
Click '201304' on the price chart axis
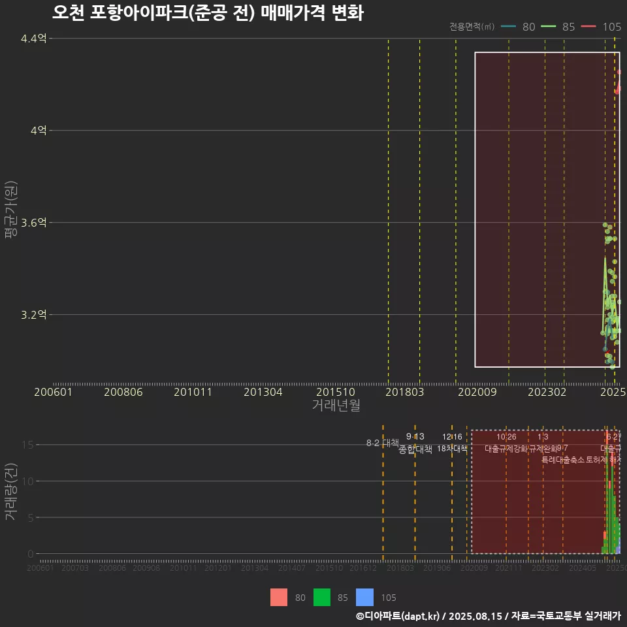pyautogui.click(x=263, y=392)
